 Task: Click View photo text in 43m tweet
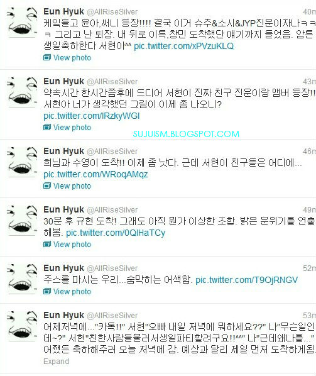pos(72,128)
